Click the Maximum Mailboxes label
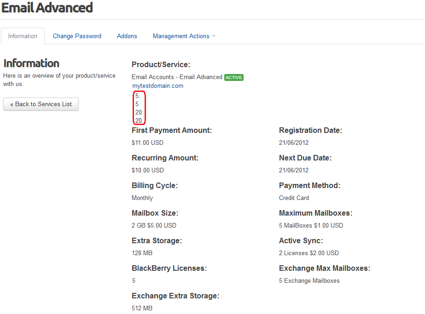This screenshot has width=425, height=314. (316, 213)
